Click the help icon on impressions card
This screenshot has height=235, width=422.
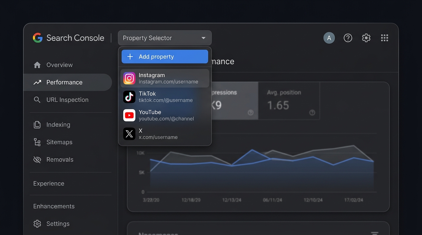[x=251, y=113]
